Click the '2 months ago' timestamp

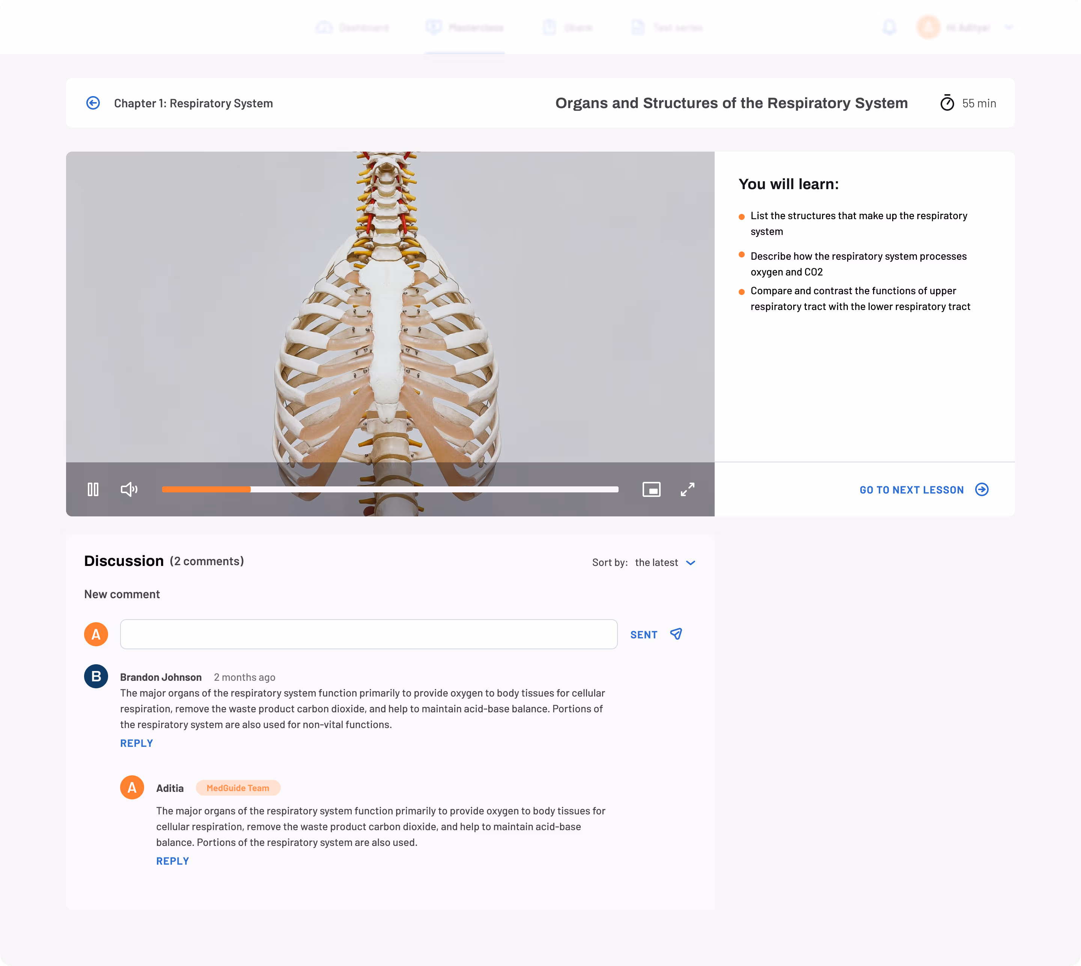[x=245, y=677]
